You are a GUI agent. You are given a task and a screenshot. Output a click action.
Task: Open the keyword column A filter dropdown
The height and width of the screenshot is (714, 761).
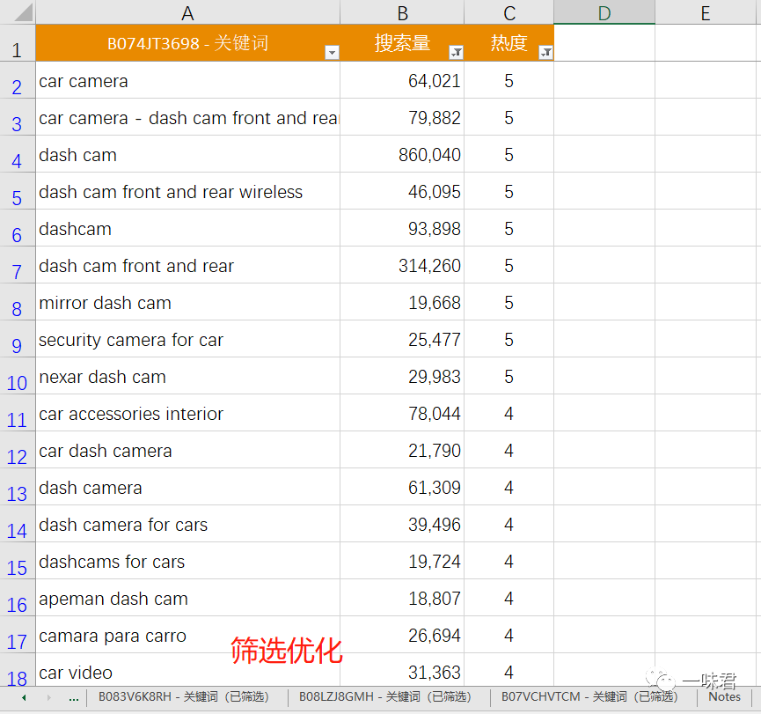332,52
